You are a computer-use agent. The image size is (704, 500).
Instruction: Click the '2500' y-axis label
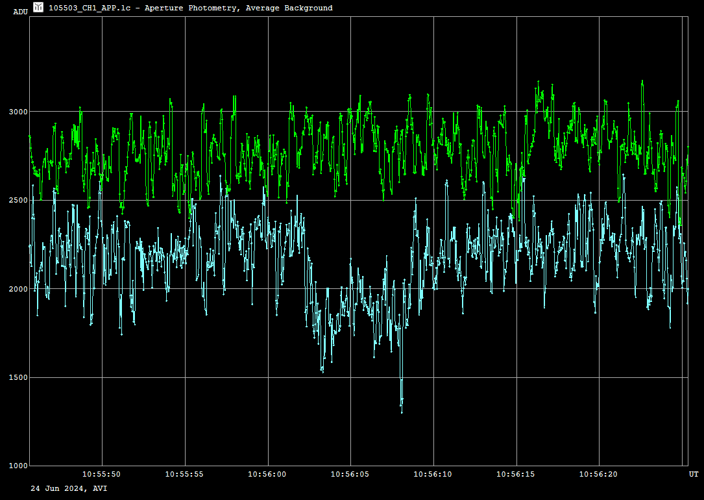[18, 201]
